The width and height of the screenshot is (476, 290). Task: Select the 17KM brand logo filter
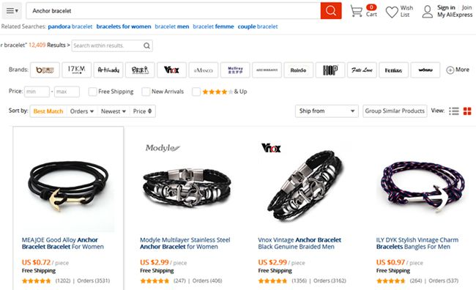coord(76,70)
